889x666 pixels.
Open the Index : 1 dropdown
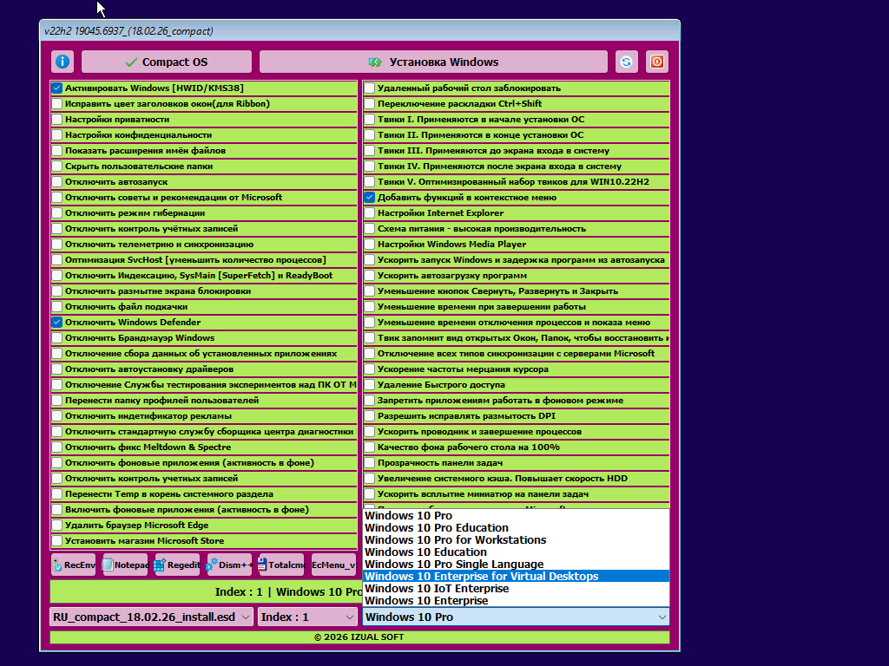click(x=307, y=617)
